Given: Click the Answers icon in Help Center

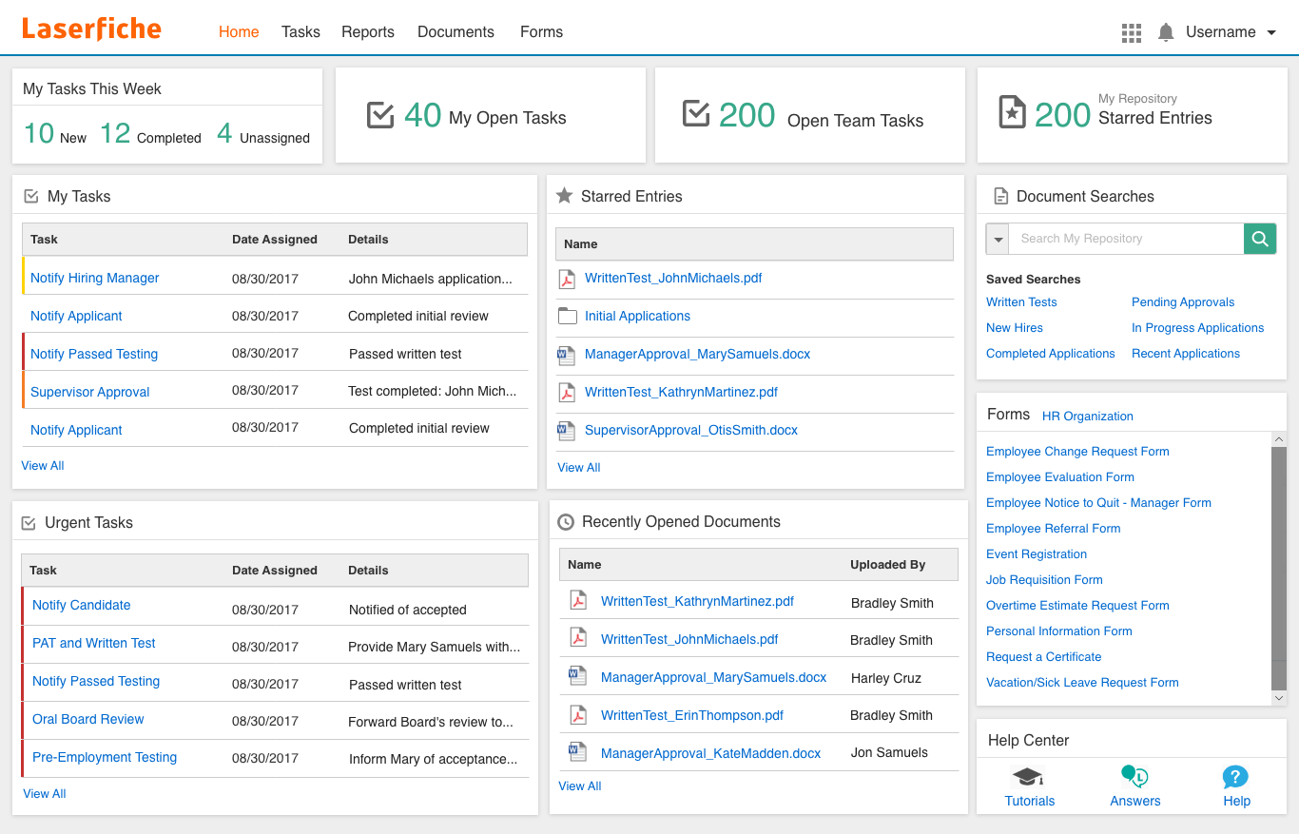Looking at the screenshot, I should pos(1134,777).
